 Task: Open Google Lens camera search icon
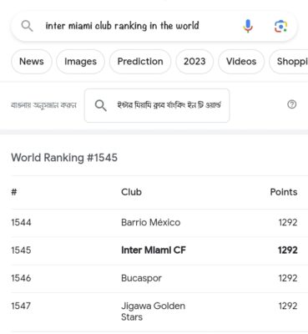pos(280,27)
